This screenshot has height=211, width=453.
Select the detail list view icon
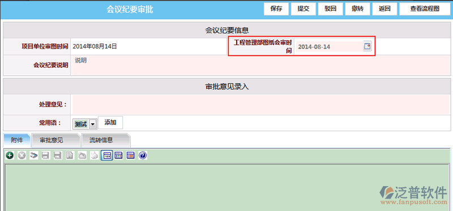click(x=131, y=156)
